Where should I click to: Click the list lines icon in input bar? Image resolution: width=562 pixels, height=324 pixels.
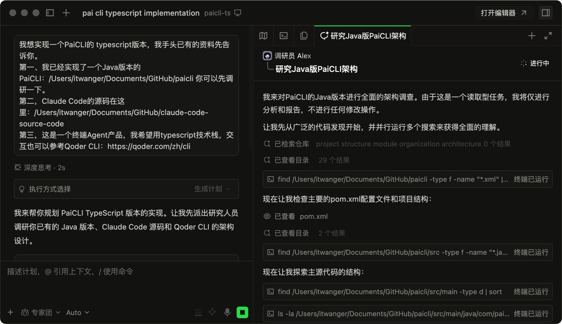coord(198,312)
